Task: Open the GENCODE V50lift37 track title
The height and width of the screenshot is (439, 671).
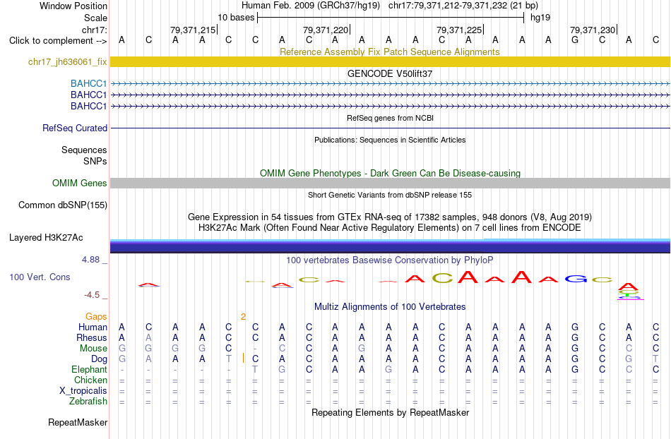Action: pyautogui.click(x=389, y=73)
